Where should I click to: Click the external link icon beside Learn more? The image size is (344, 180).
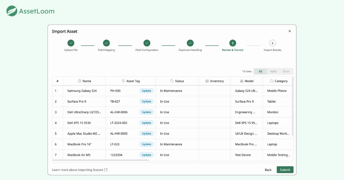106,170
